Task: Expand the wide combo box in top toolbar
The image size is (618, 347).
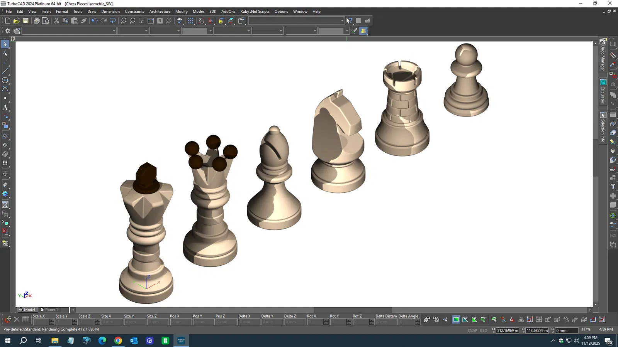Action: tap(342, 21)
